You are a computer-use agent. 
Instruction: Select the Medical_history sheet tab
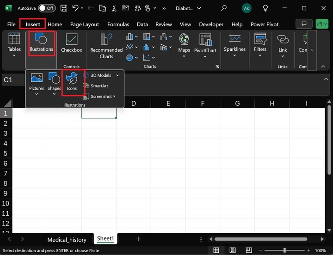(67, 239)
